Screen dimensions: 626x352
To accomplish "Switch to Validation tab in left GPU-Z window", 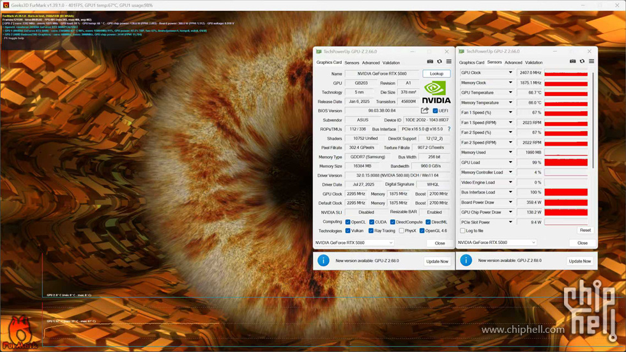I will pyautogui.click(x=391, y=63).
